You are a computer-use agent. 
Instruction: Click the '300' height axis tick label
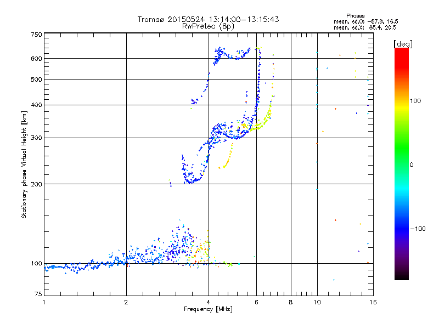tap(36, 138)
